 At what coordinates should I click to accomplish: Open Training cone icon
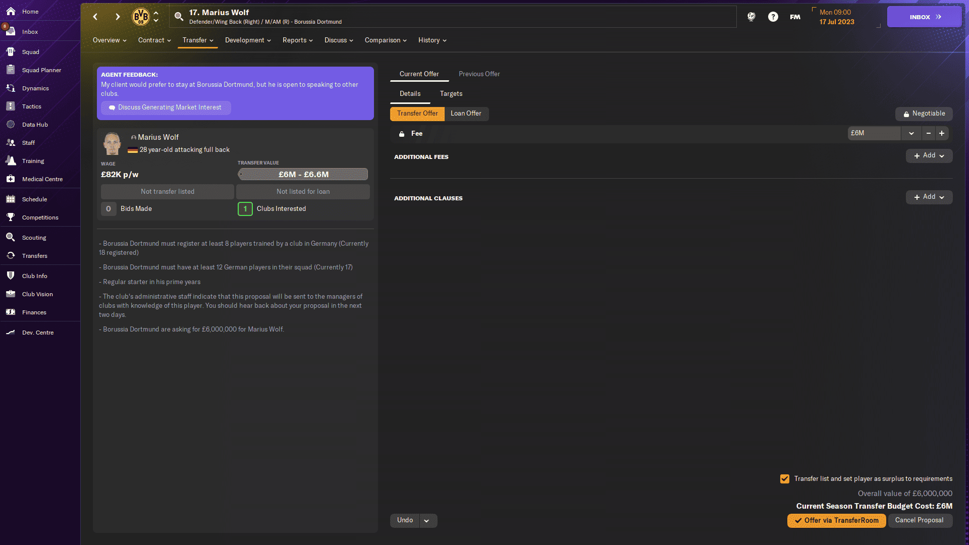(x=11, y=160)
